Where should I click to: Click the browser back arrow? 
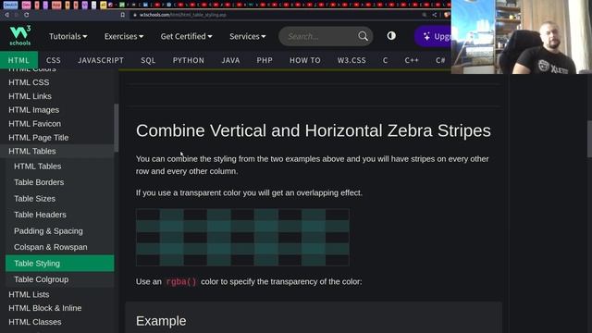6,15
